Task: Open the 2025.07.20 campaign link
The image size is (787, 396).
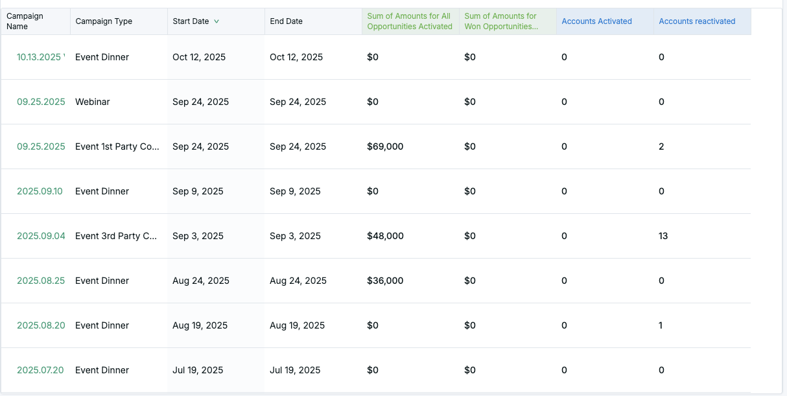Action: [40, 370]
